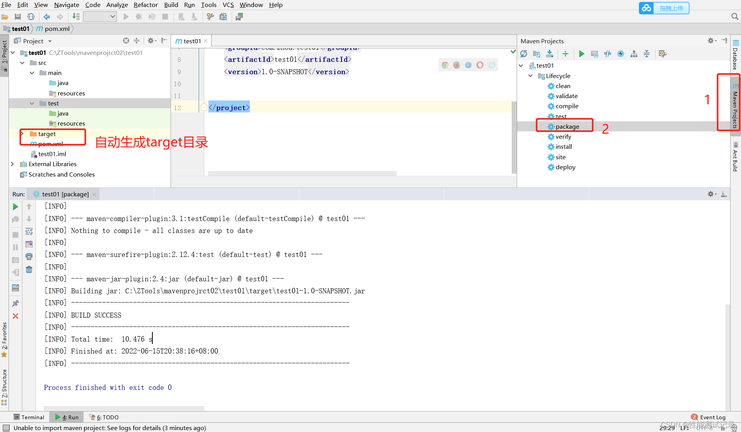Select the deploy lifecycle goal
The width and height of the screenshot is (741, 432).
(565, 167)
